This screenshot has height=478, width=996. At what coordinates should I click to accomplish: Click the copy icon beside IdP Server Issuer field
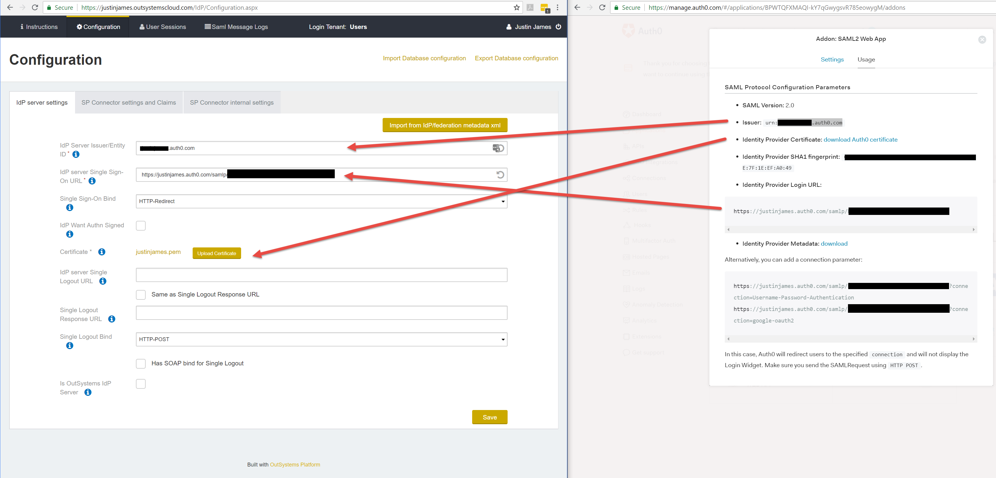[498, 148]
